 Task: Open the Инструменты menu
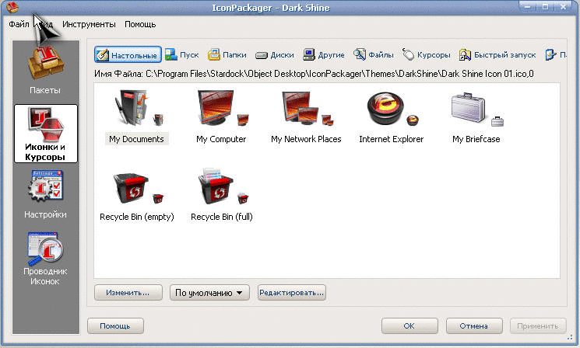89,24
